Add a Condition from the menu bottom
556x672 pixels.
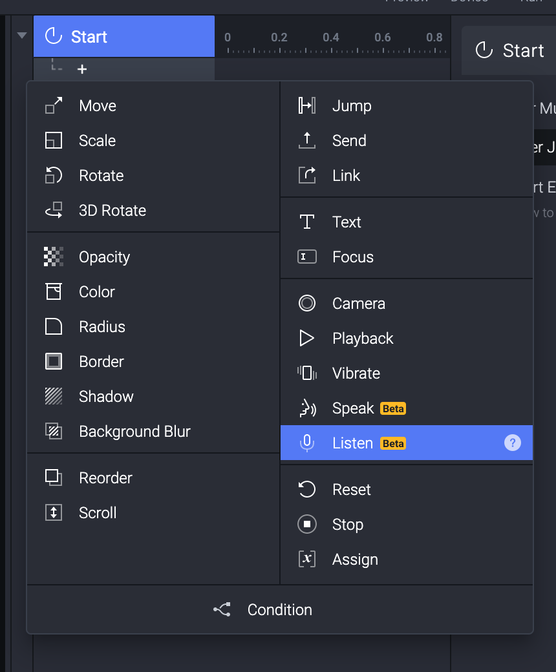279,610
